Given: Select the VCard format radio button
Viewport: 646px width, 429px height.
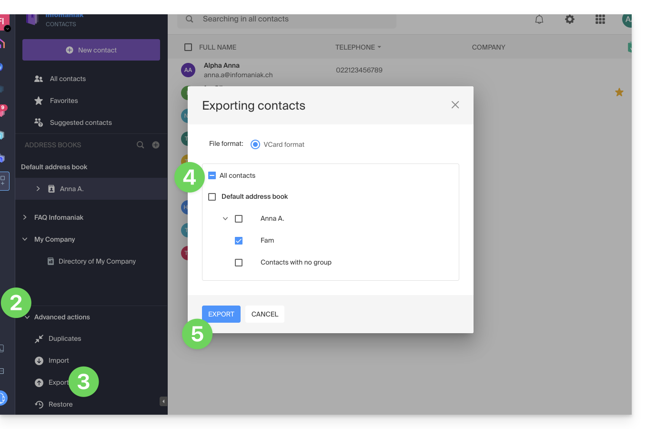Looking at the screenshot, I should point(255,144).
